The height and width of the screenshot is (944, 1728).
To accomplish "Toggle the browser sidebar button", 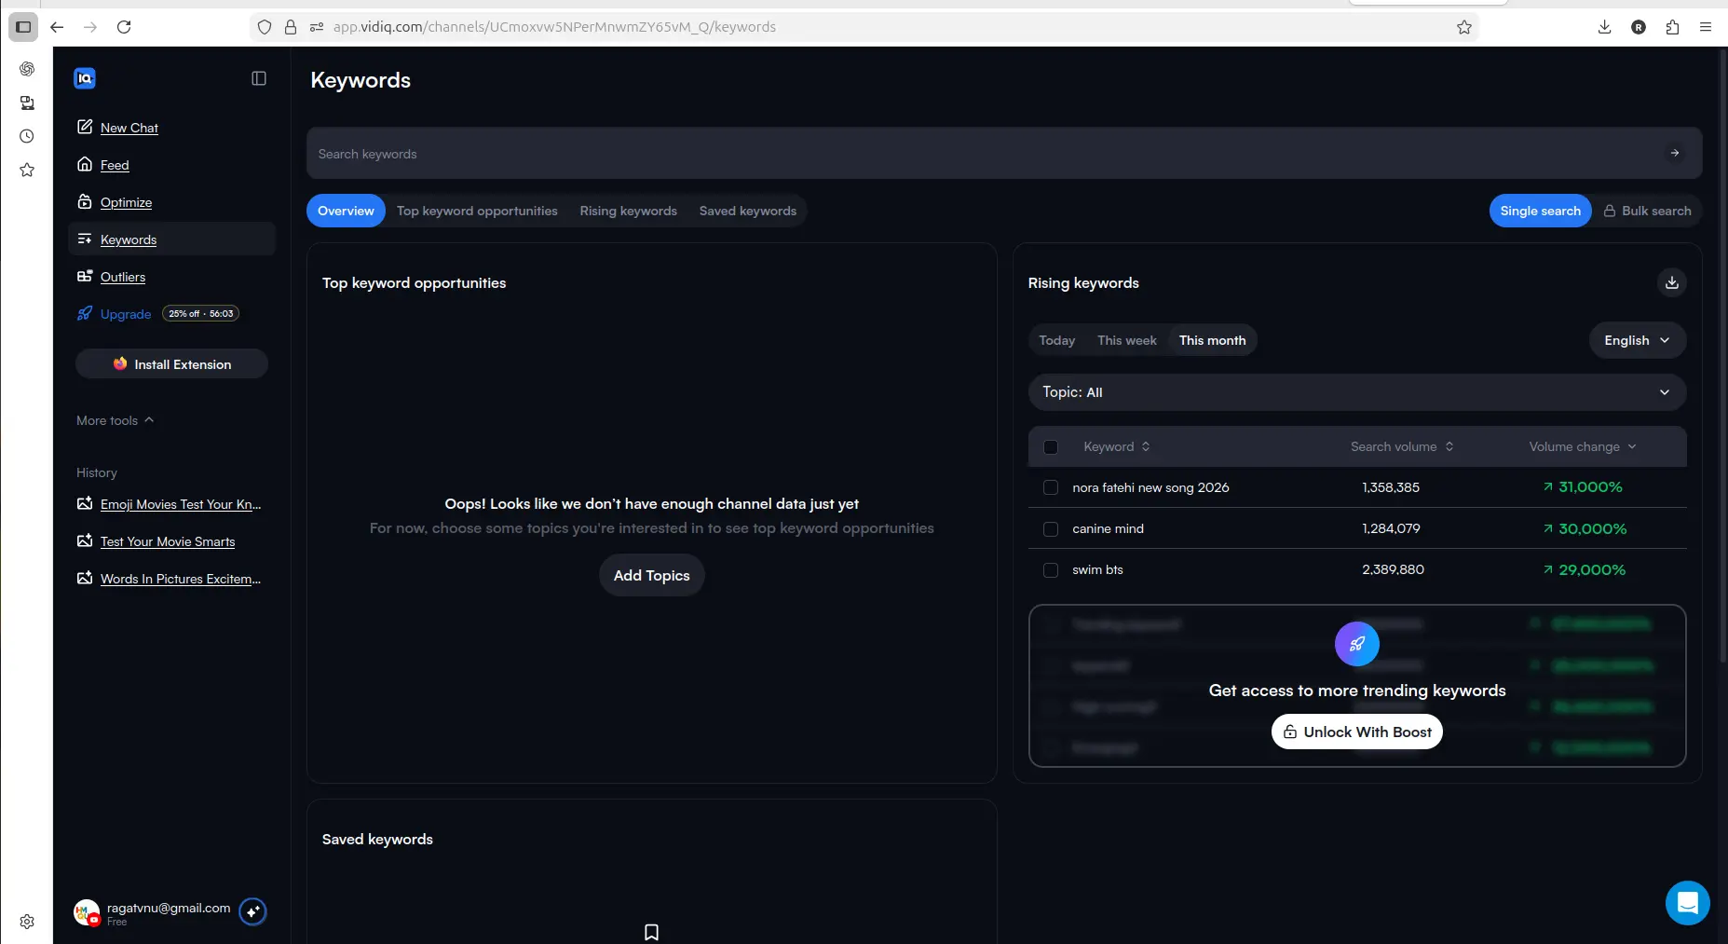I will click(23, 27).
